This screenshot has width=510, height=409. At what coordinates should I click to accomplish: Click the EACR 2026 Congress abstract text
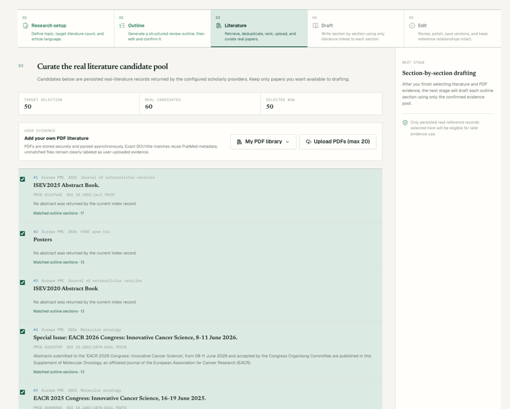[202, 359]
